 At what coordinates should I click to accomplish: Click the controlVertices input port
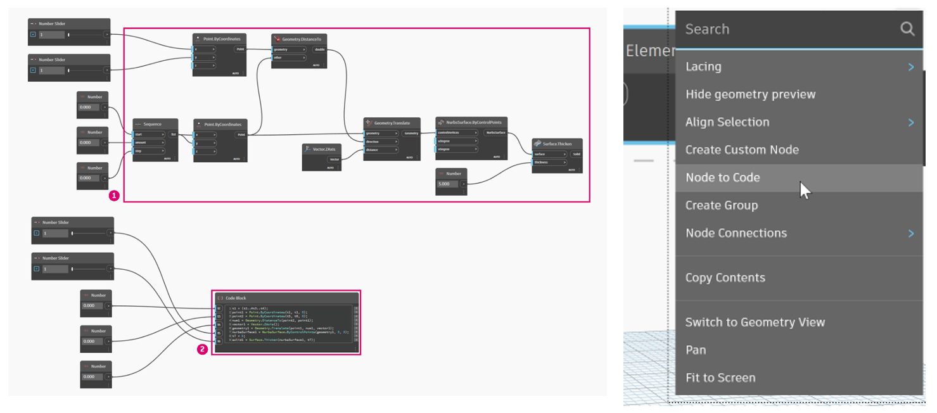458,132
